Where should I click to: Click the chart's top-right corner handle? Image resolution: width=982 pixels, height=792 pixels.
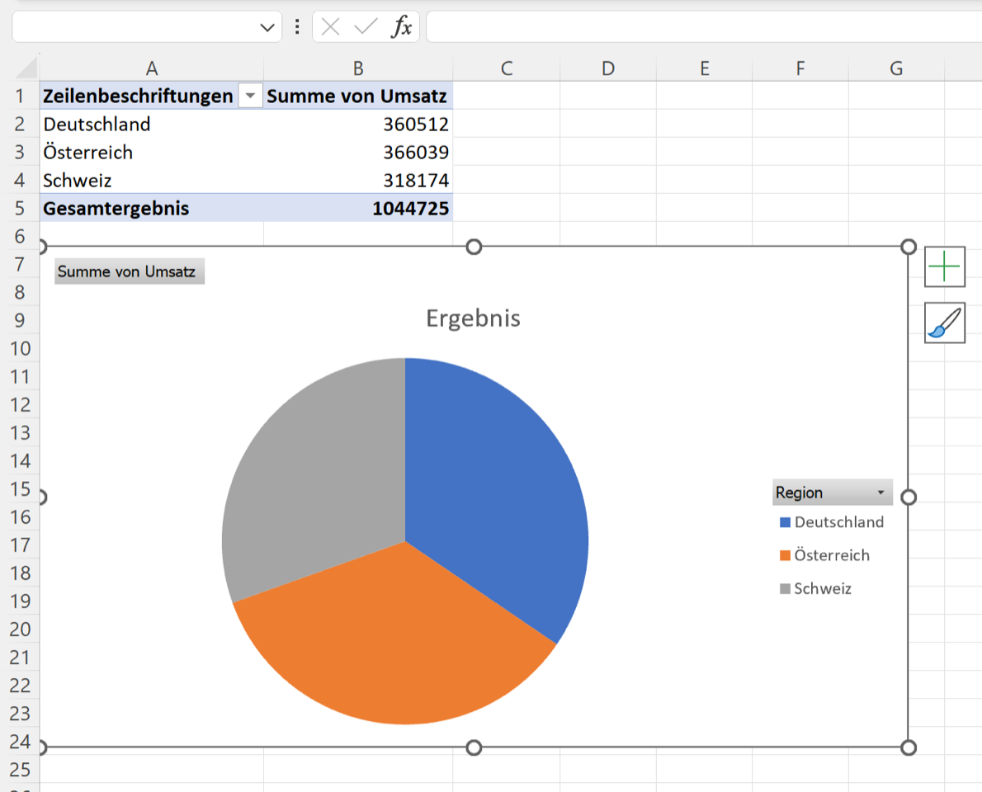click(x=909, y=247)
